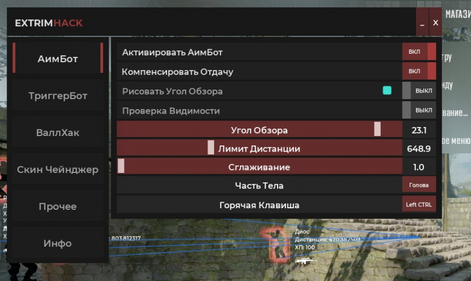471x281 pixels.
Task: Toggle the Активировать АимБот switch
Action: (x=419, y=52)
